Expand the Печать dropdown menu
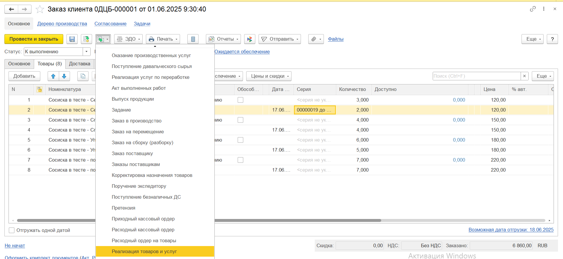Viewport: 563px width, 259px height. pos(163,39)
